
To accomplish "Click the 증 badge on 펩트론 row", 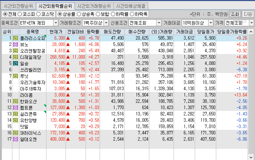I will point(15,107).
